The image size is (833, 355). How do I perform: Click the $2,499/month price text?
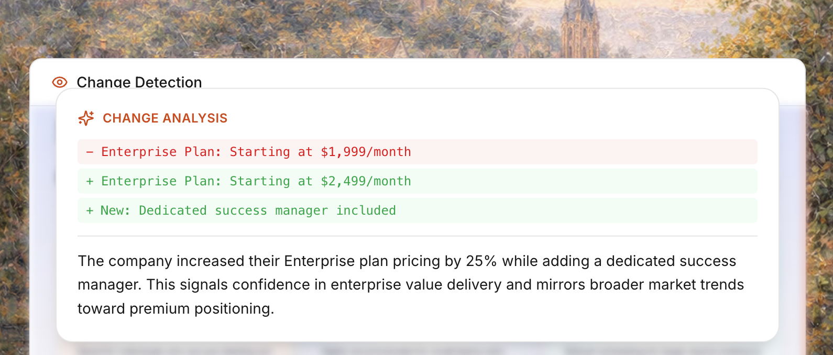pos(366,181)
